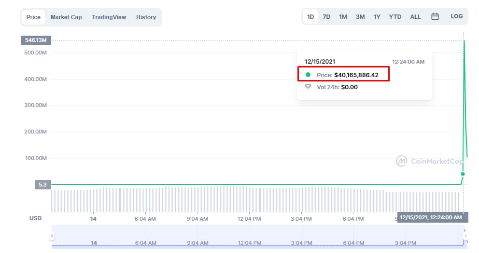Select the 7D time range
The height and width of the screenshot is (253, 479).
coord(326,16)
